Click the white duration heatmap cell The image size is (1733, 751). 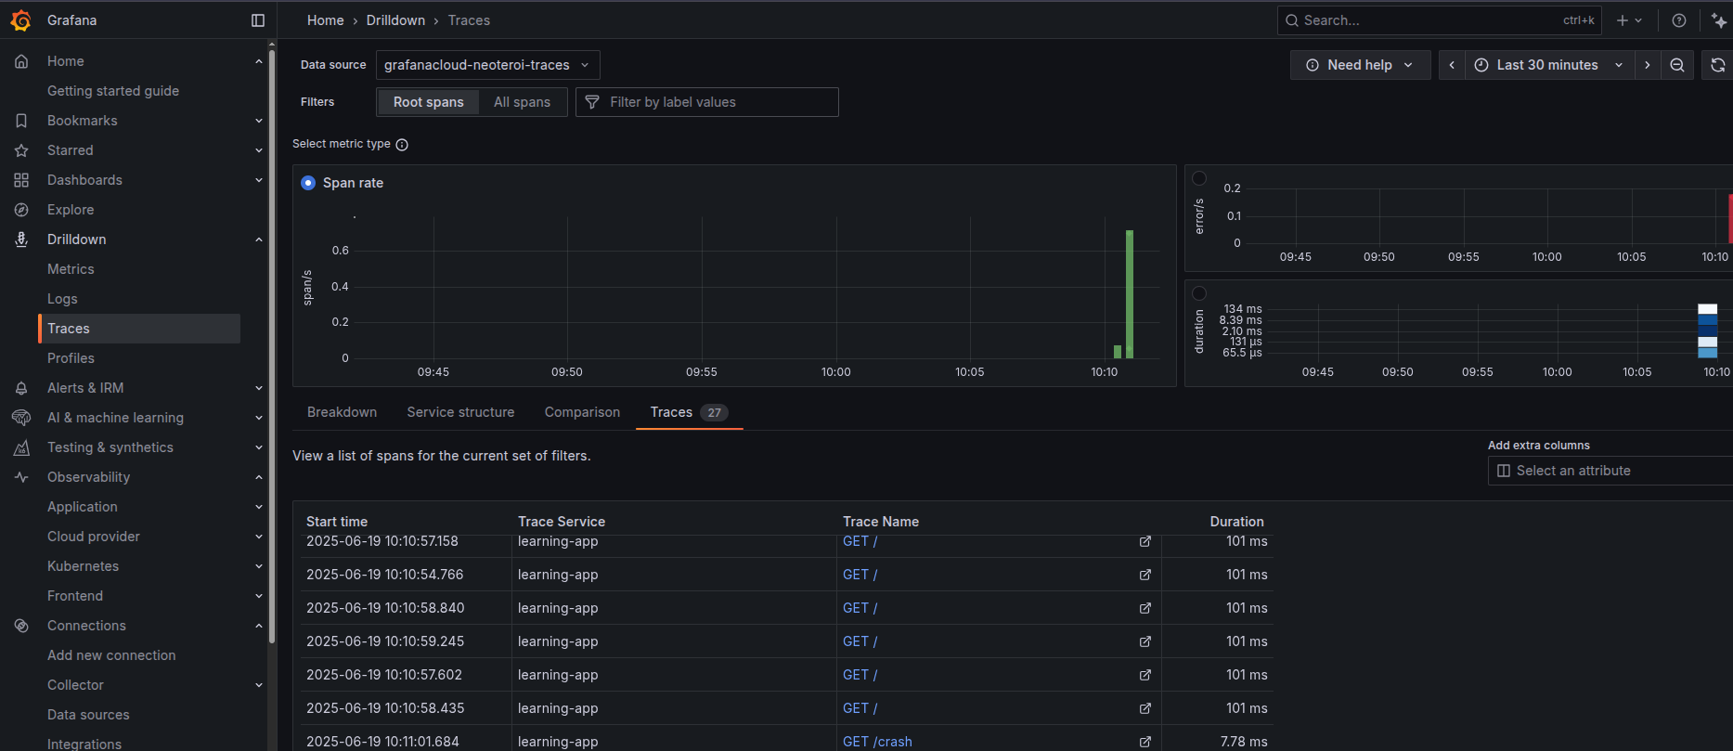point(1708,309)
